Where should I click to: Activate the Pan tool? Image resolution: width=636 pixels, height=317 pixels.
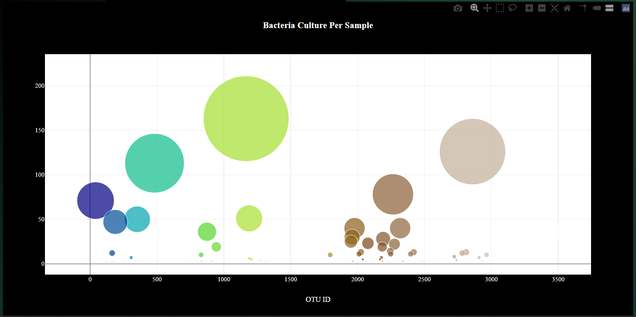click(487, 8)
